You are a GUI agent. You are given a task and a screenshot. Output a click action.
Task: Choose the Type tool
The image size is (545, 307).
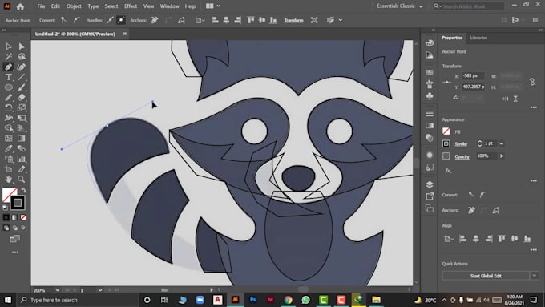click(x=8, y=77)
